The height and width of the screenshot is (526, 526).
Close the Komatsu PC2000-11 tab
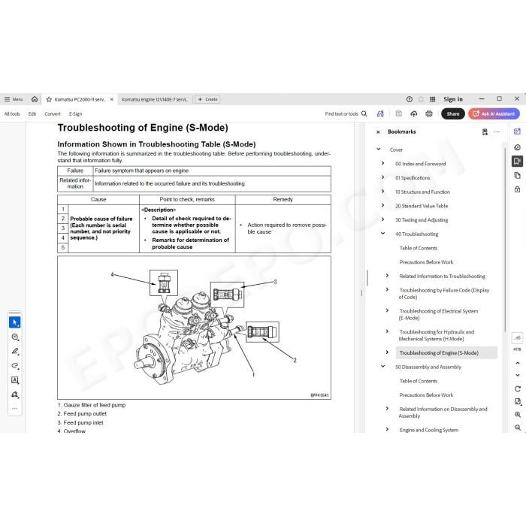[x=112, y=99]
